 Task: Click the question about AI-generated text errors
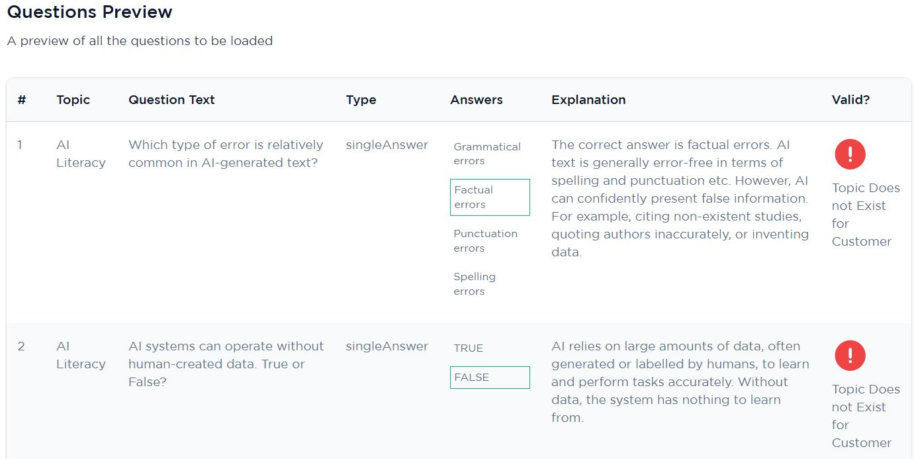pos(226,154)
